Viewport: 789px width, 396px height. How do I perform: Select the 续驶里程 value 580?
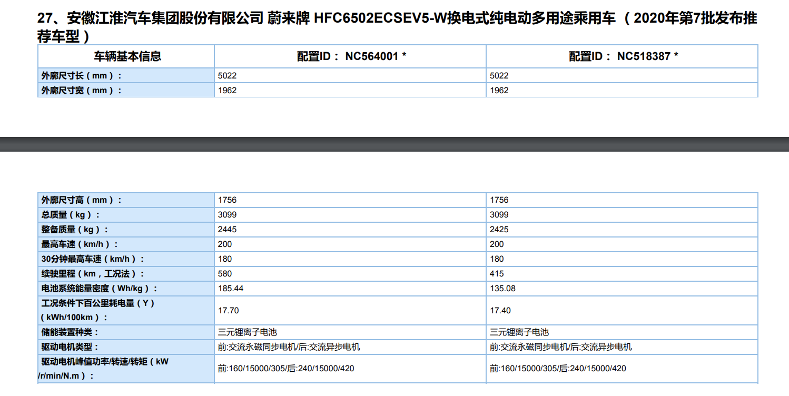225,274
